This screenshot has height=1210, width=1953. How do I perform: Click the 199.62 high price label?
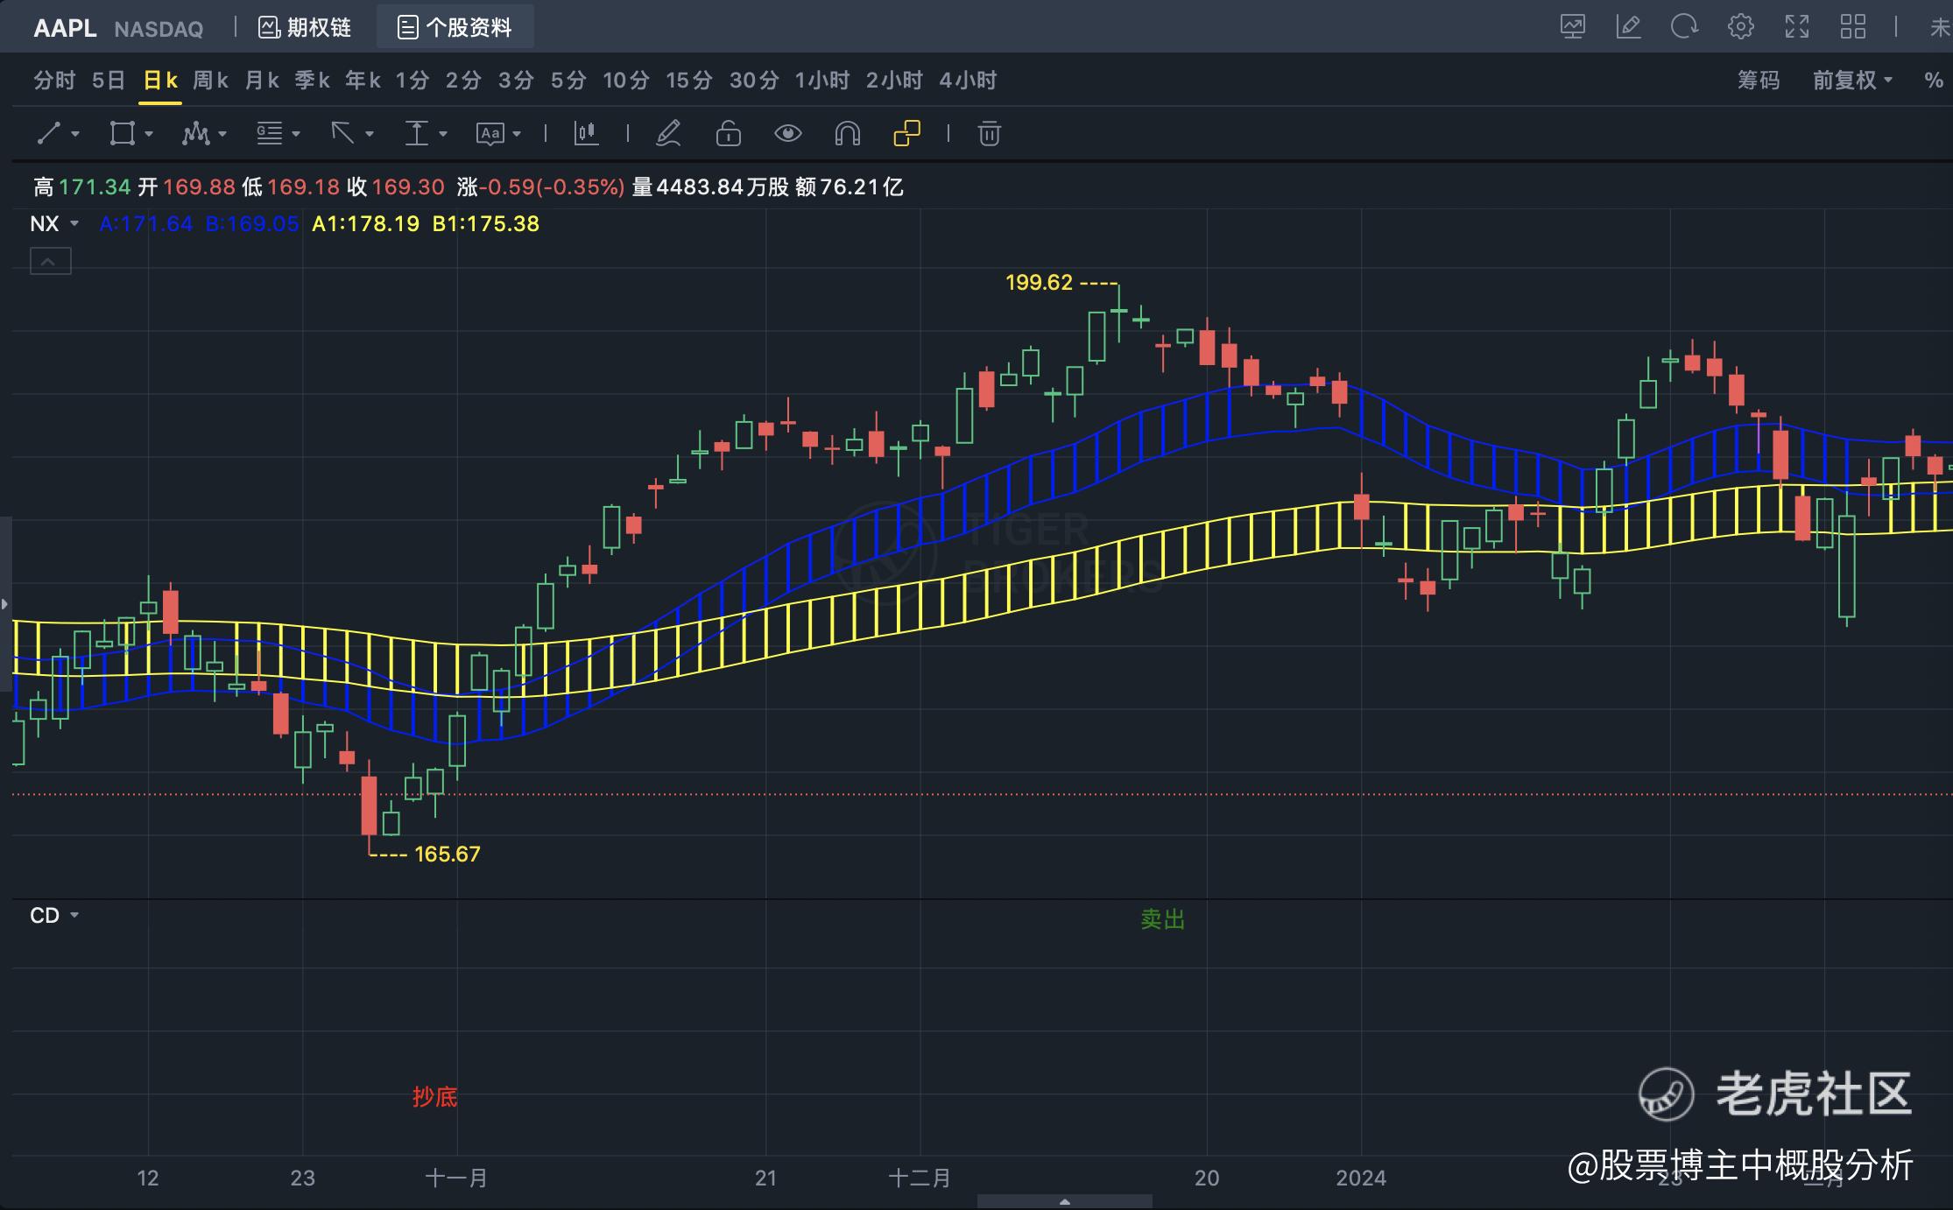(x=1039, y=283)
